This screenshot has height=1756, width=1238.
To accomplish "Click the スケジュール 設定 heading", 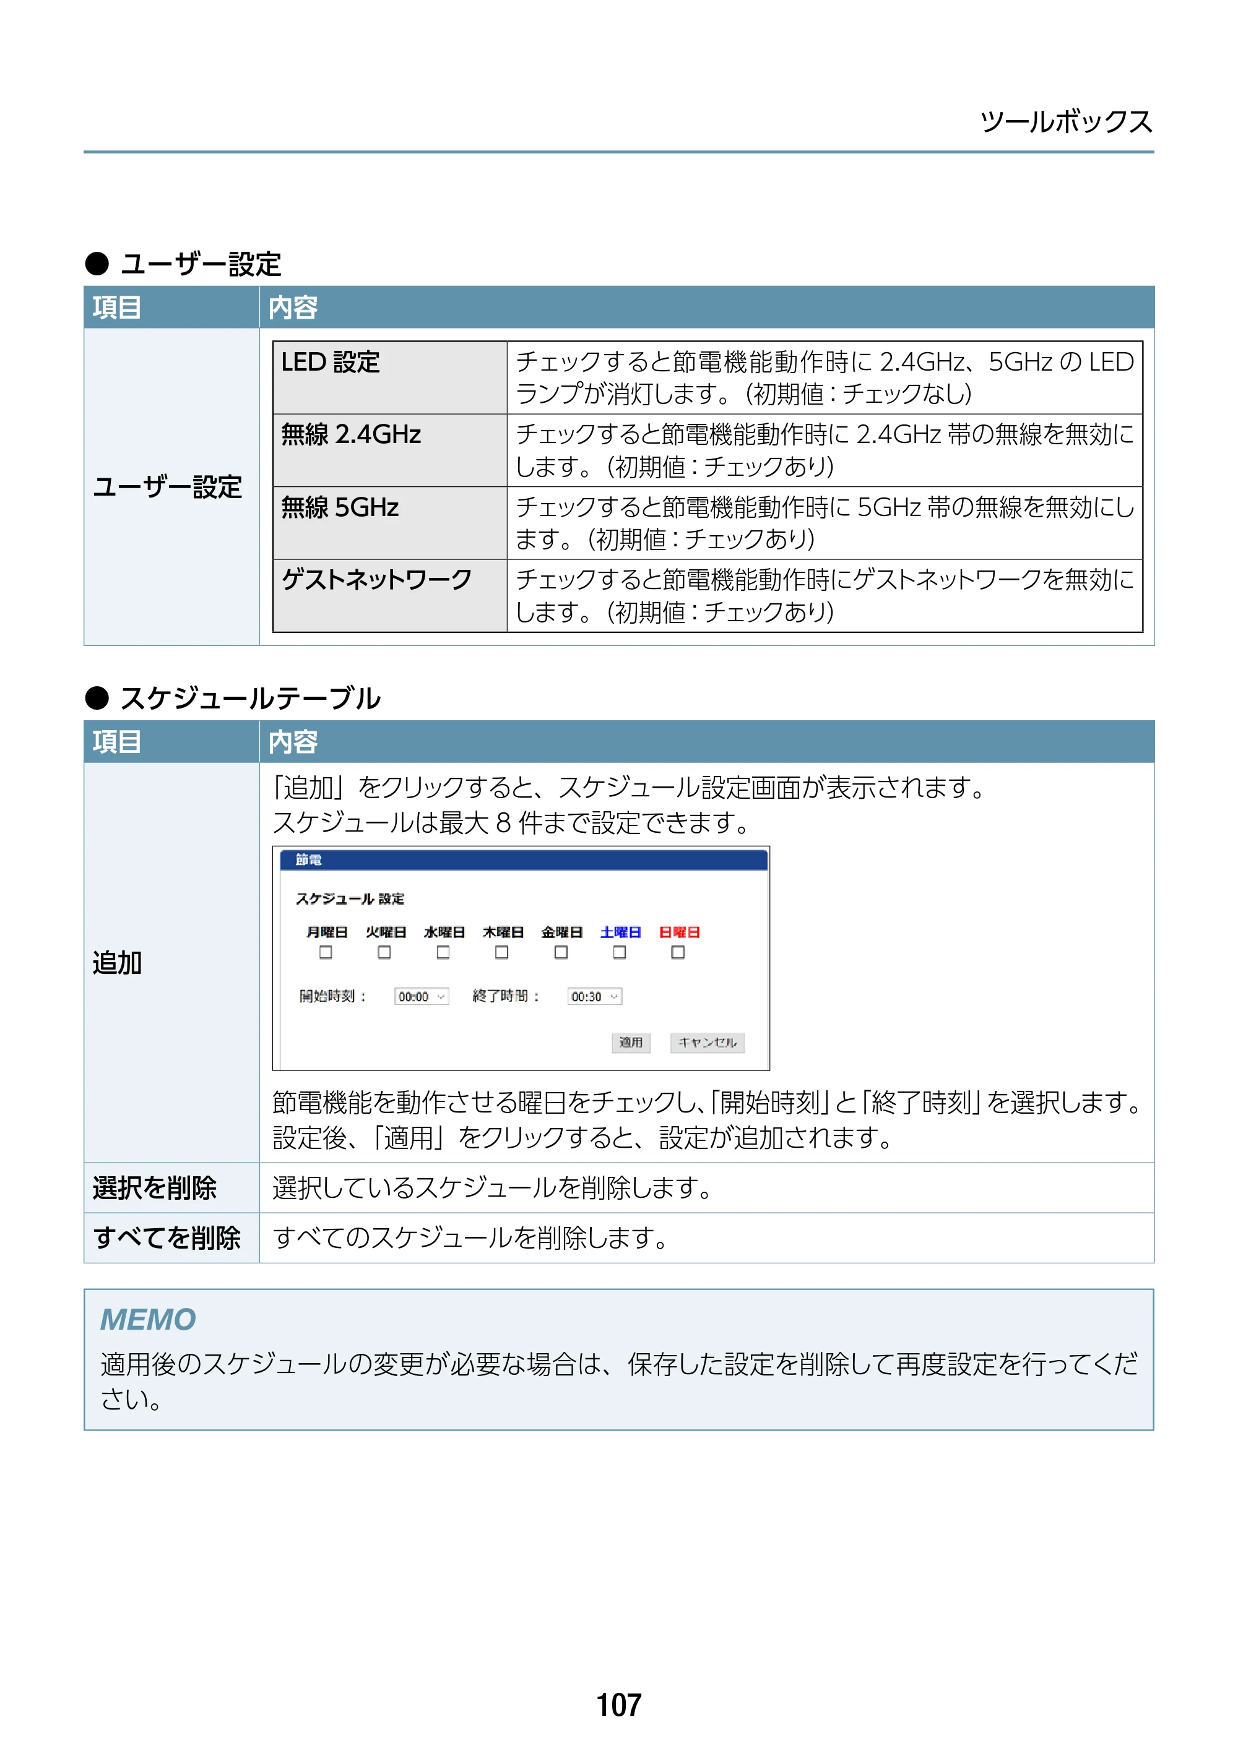I will coord(350,898).
